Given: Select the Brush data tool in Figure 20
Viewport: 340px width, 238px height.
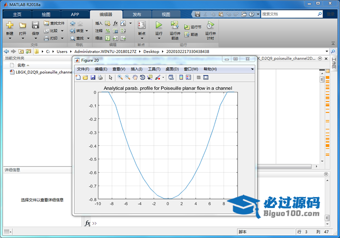Looking at the screenshot, I should click(158, 77).
